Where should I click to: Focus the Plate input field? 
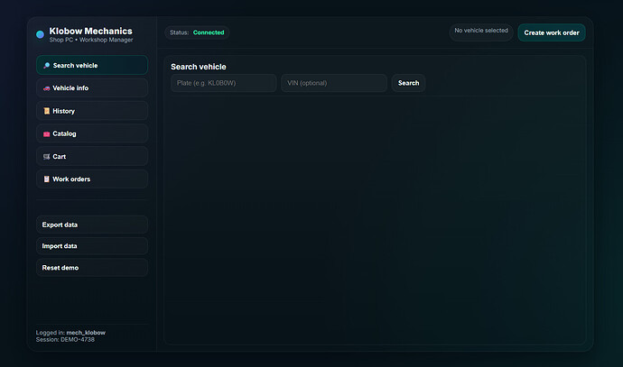(x=224, y=83)
